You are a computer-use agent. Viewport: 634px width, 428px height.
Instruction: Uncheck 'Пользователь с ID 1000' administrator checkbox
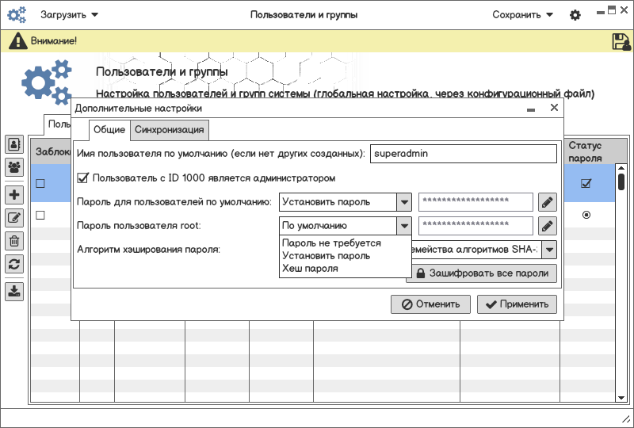pyautogui.click(x=83, y=178)
